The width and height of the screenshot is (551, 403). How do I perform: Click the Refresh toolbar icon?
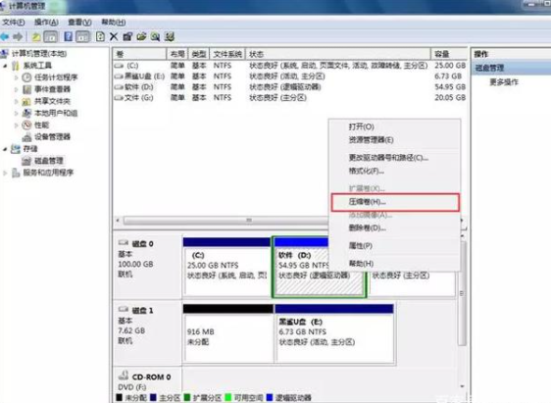coord(100,36)
